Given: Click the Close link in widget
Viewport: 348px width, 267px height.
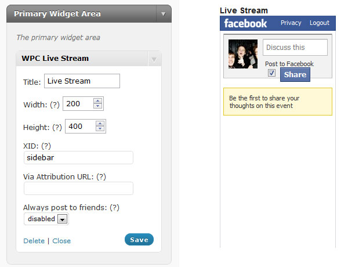Looking at the screenshot, I should tap(61, 241).
